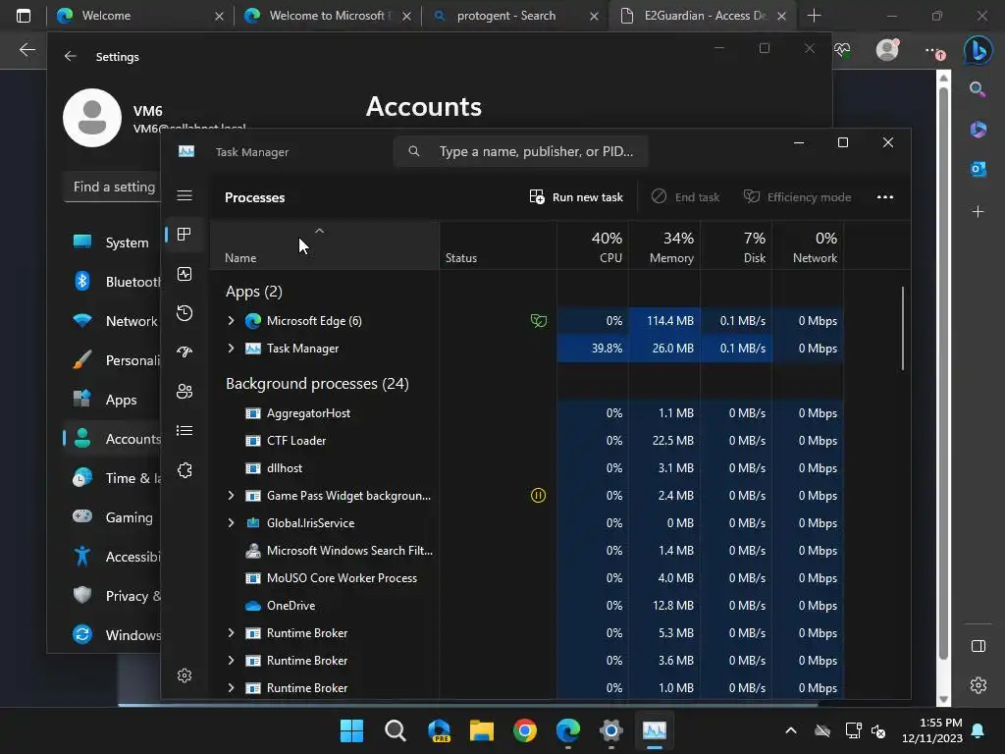1005x754 pixels.
Task: Click Microsoft Edge efficiency mode leaf icon
Action: (x=539, y=321)
